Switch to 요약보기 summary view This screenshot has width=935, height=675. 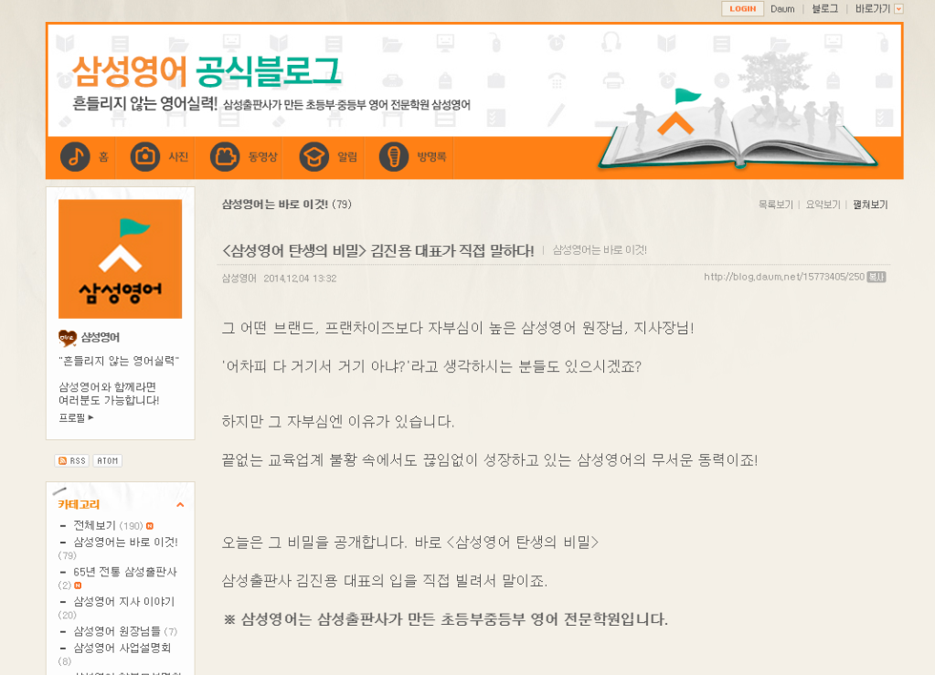click(x=823, y=206)
